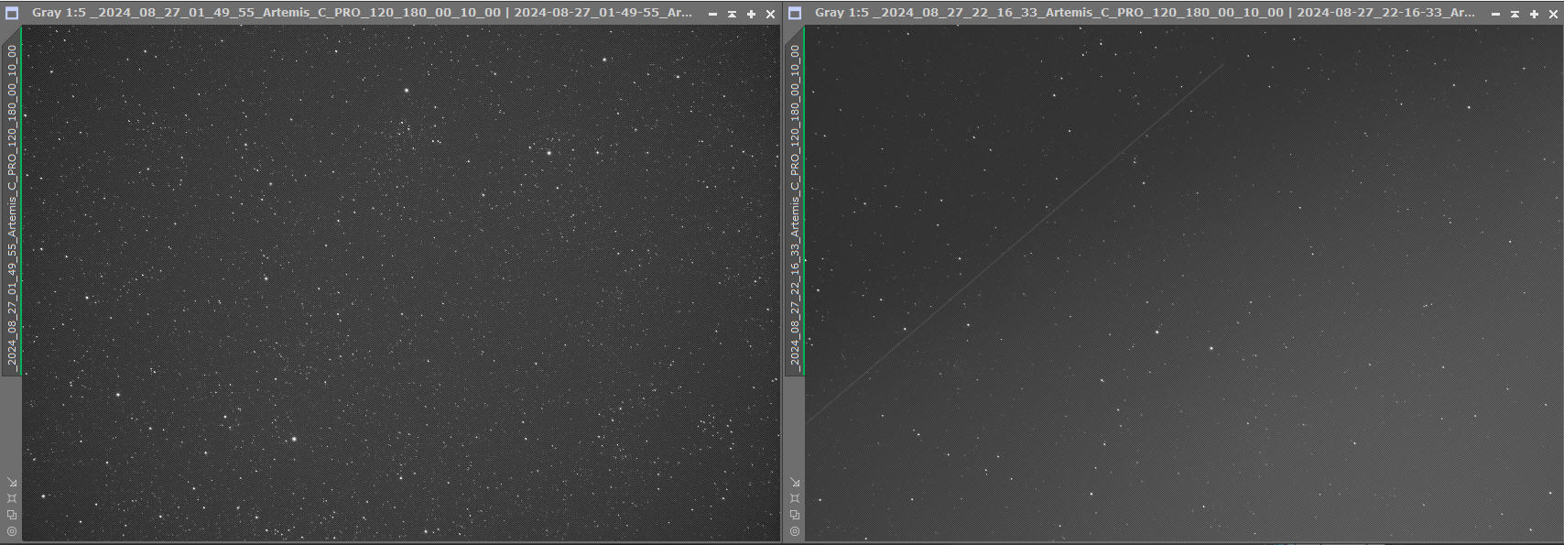Click the window icon of the 01_49_55 image window

12,13
